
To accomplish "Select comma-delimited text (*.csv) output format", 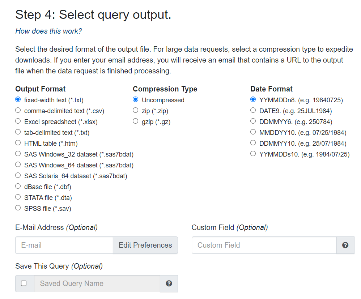I will click(x=18, y=111).
